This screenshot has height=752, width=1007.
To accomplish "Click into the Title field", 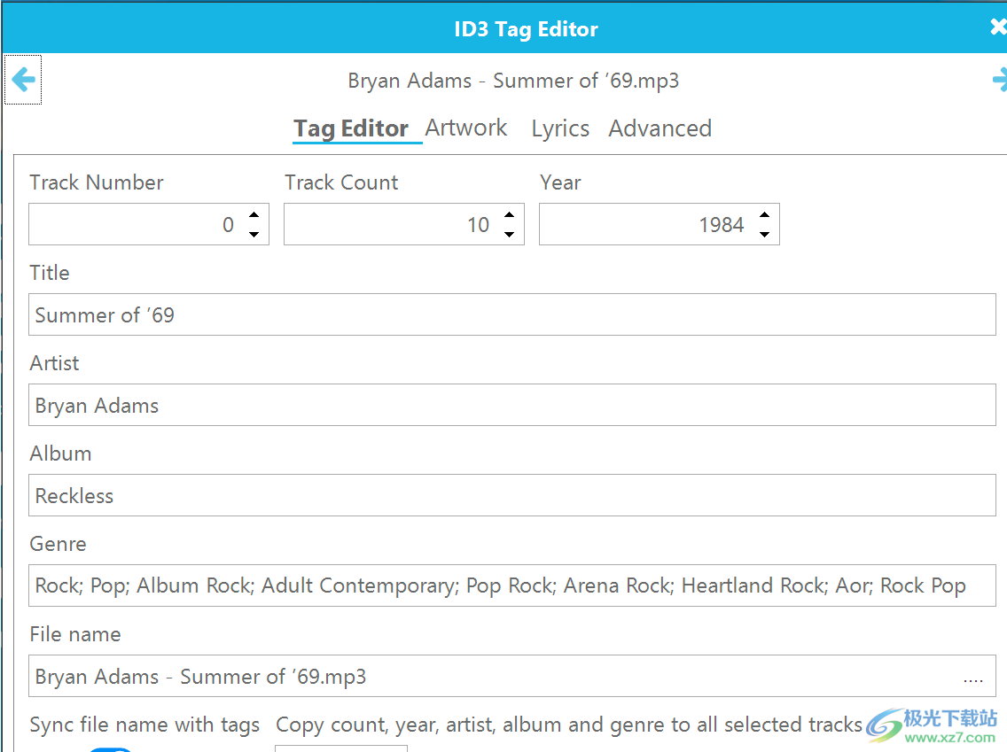I will coord(511,314).
